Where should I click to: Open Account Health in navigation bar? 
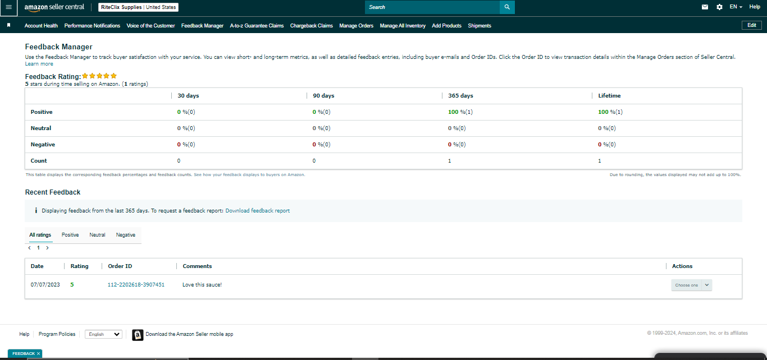tap(41, 26)
